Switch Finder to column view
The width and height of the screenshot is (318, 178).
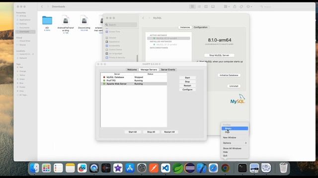pos(206,6)
